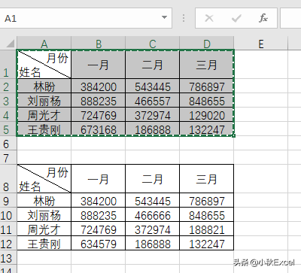The width and height of the screenshot is (301, 273).
Task: Click cell 786897 in row 2
Action: (x=207, y=86)
